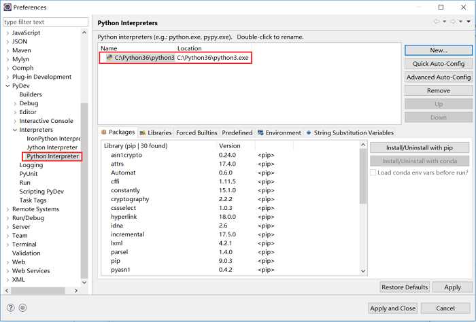Switch to the Forced Builtins tab
476x322 pixels.
pyautogui.click(x=197, y=132)
